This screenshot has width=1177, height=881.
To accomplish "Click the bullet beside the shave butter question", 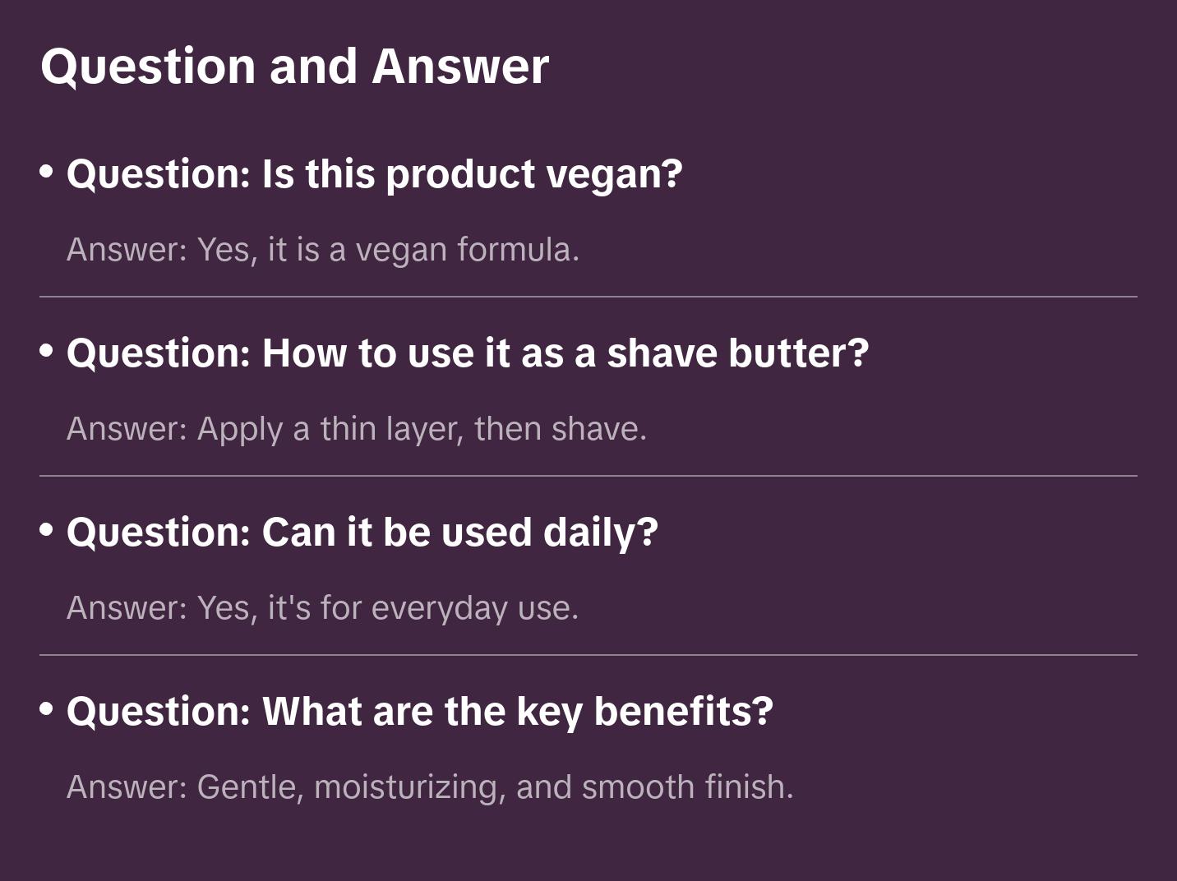I will click(47, 351).
